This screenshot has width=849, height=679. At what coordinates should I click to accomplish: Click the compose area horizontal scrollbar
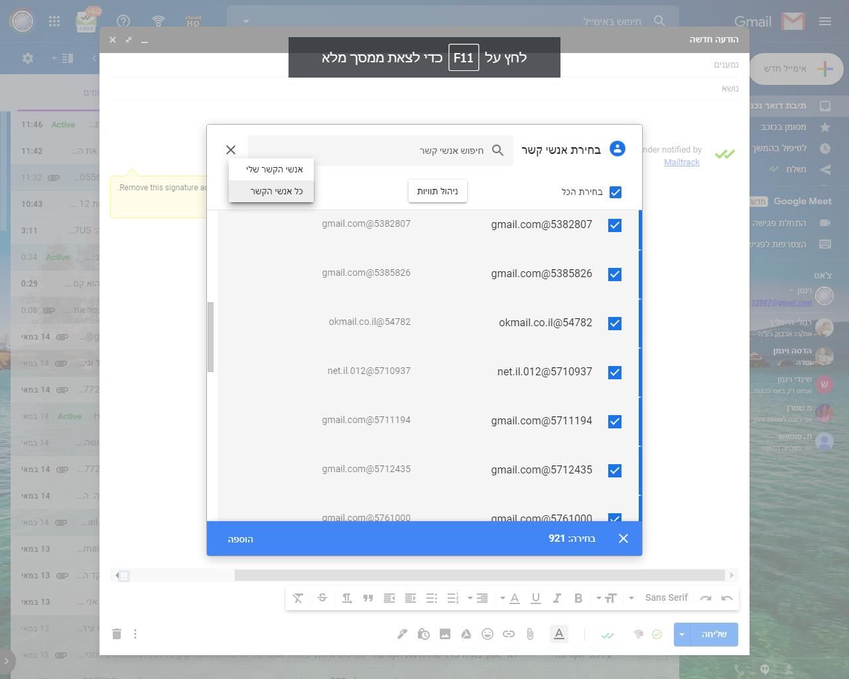click(x=480, y=576)
